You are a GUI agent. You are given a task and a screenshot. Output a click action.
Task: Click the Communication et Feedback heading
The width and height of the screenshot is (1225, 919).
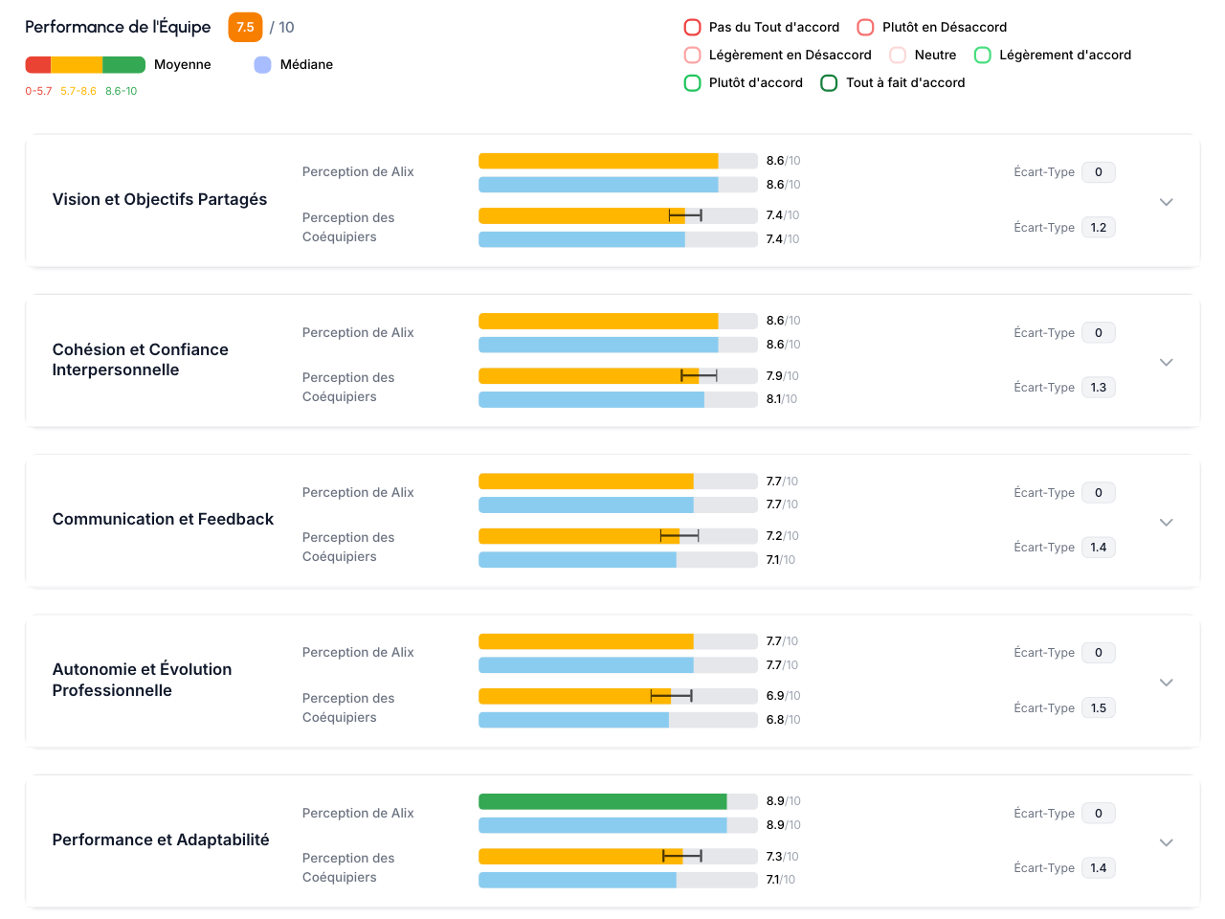pos(163,519)
